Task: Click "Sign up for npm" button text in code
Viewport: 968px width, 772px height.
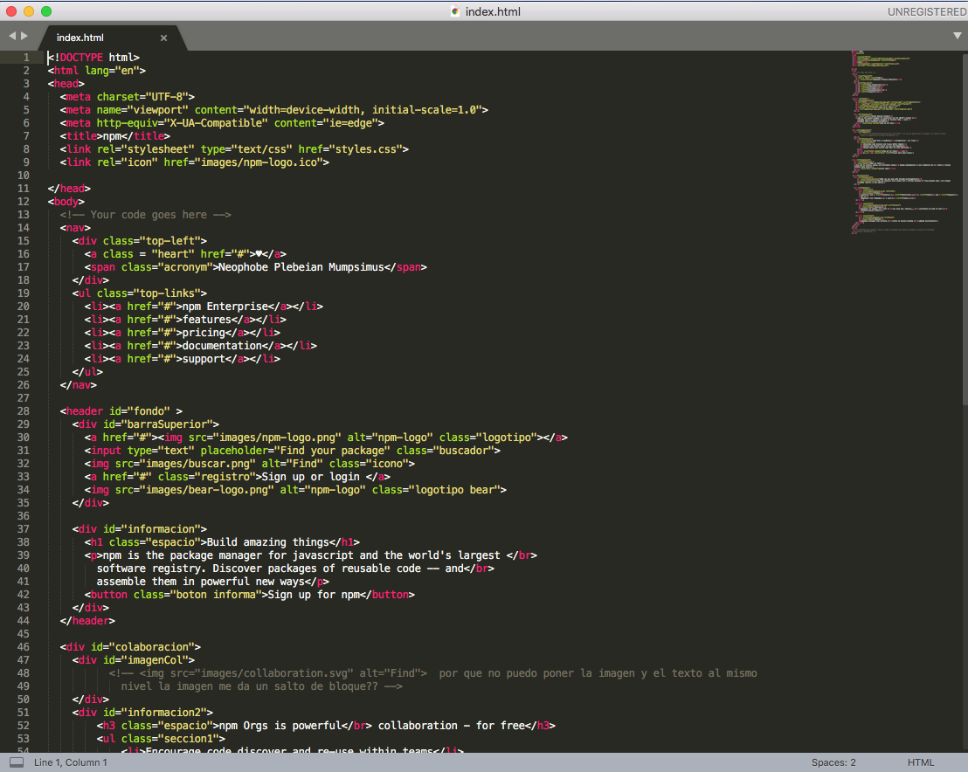Action: (314, 595)
